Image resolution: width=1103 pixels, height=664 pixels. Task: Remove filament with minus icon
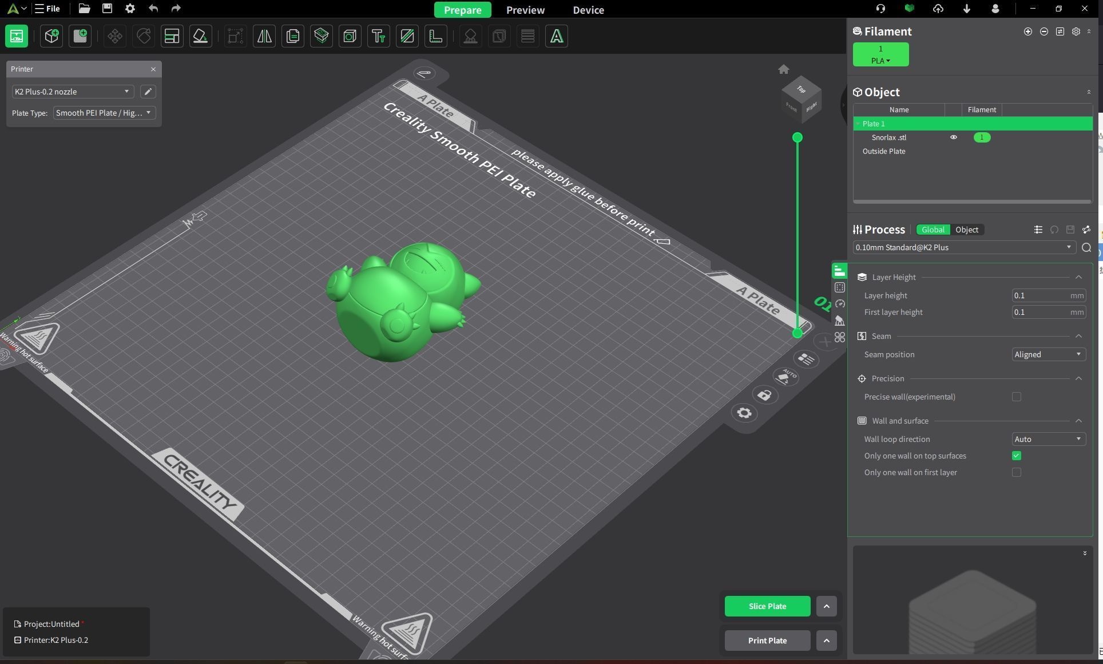pos(1044,32)
